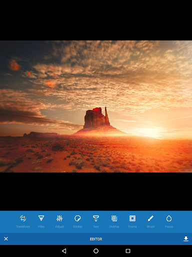Tap the Android back navigation button

(64, 251)
